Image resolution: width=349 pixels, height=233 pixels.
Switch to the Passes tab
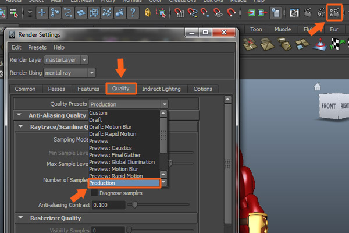[56, 89]
